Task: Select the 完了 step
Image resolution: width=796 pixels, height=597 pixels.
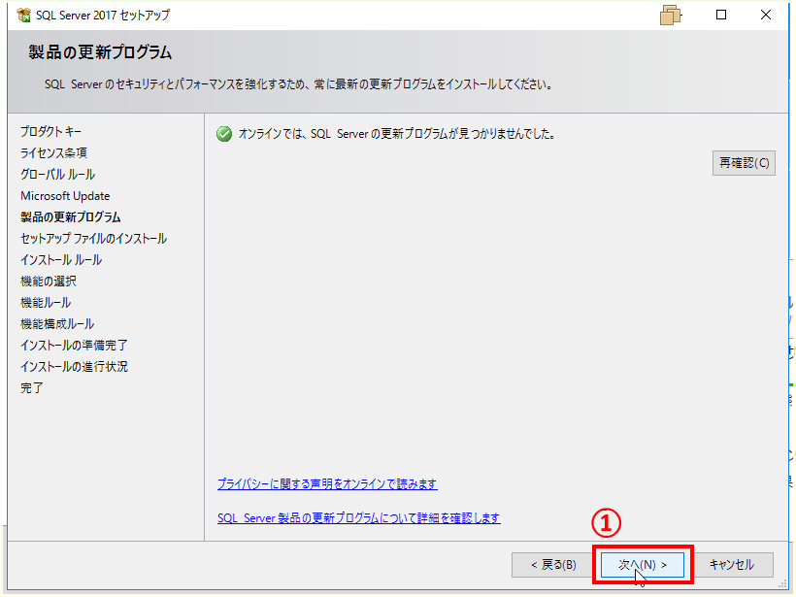Action: (x=31, y=387)
